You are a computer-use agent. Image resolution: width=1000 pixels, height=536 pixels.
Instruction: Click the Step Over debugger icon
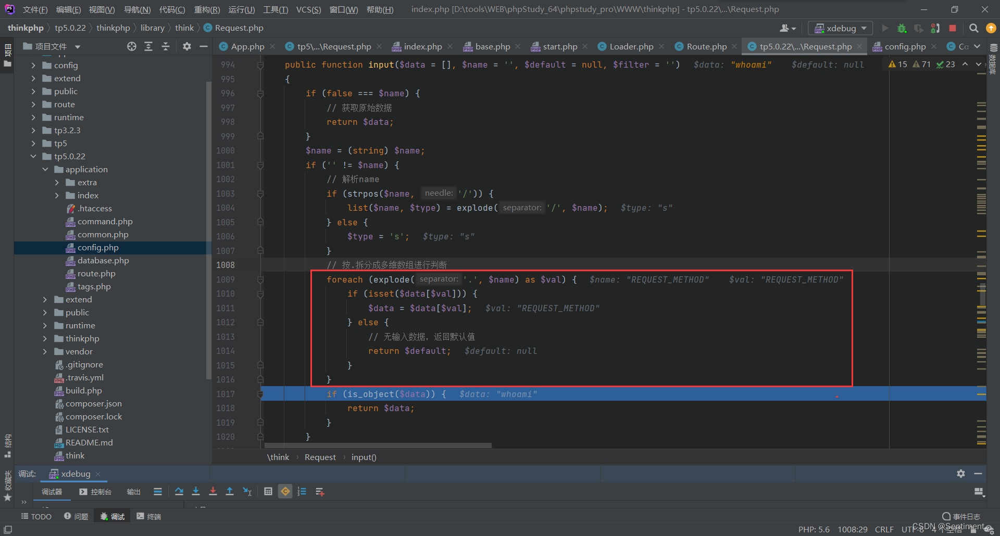click(179, 492)
